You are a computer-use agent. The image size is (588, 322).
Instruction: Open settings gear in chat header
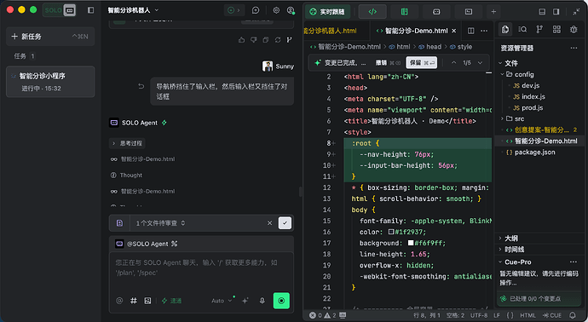click(x=276, y=10)
